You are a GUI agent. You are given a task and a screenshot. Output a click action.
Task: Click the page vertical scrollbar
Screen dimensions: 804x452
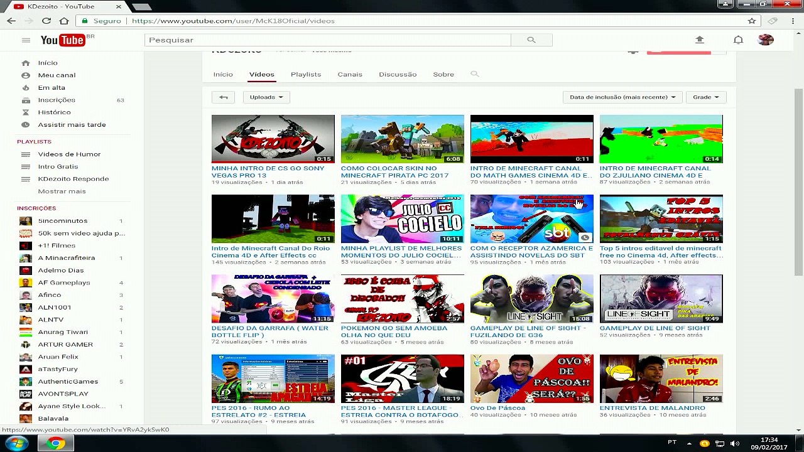(798, 182)
